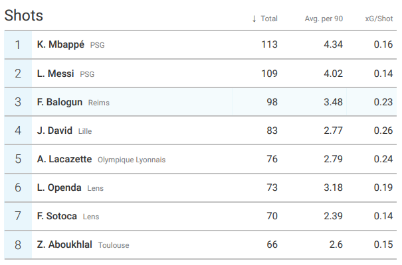Viewport: 402px width, 265px height.
Task: Open J. David player profile
Action: (x=54, y=131)
